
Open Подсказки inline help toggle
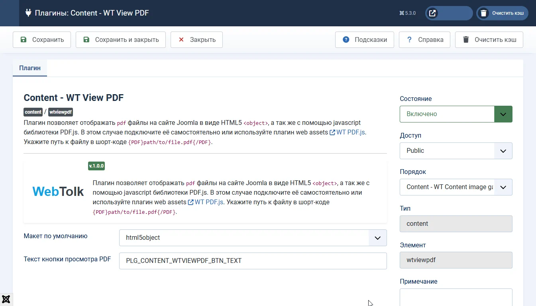[x=364, y=40]
